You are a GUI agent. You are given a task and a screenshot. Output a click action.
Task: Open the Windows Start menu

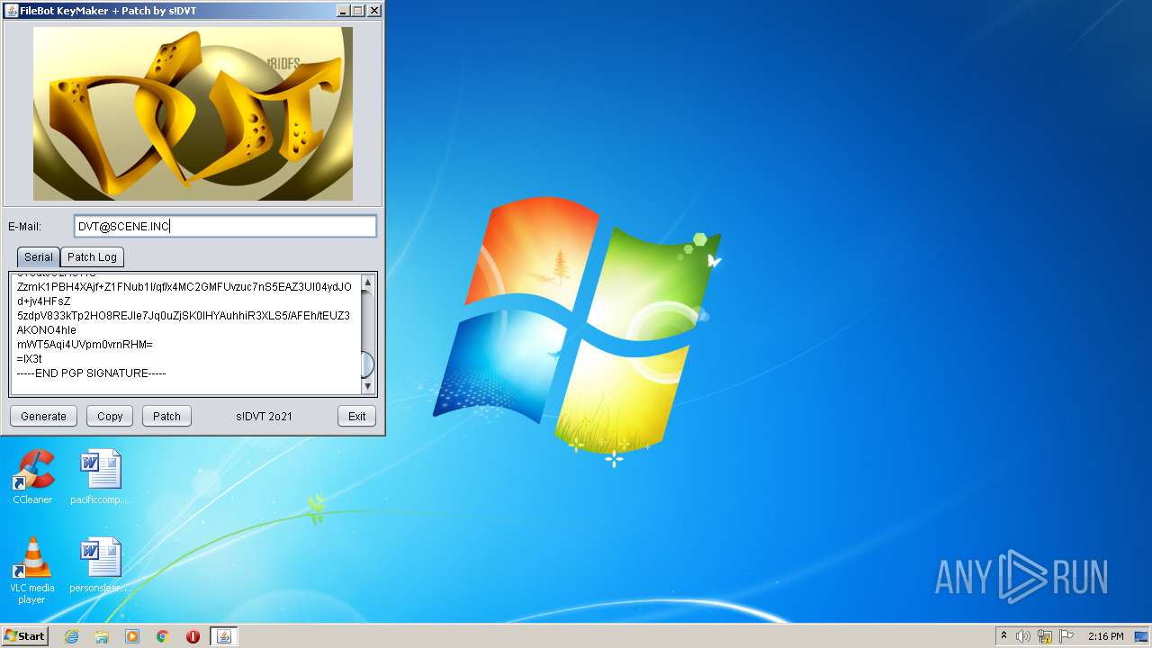pyautogui.click(x=25, y=636)
